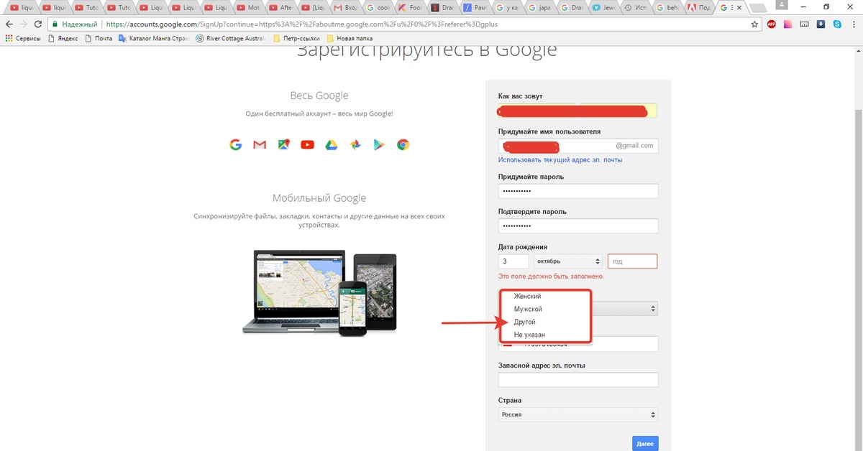Screen dimensions: 863x451
Task: Switch to the История history tab
Action: (634, 8)
